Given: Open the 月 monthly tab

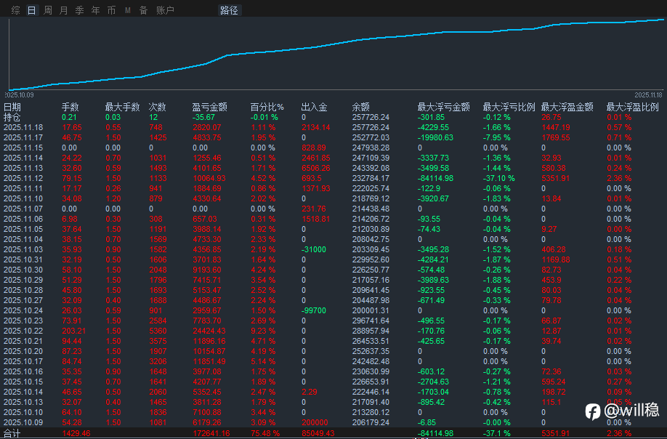Looking at the screenshot, I should point(63,10).
